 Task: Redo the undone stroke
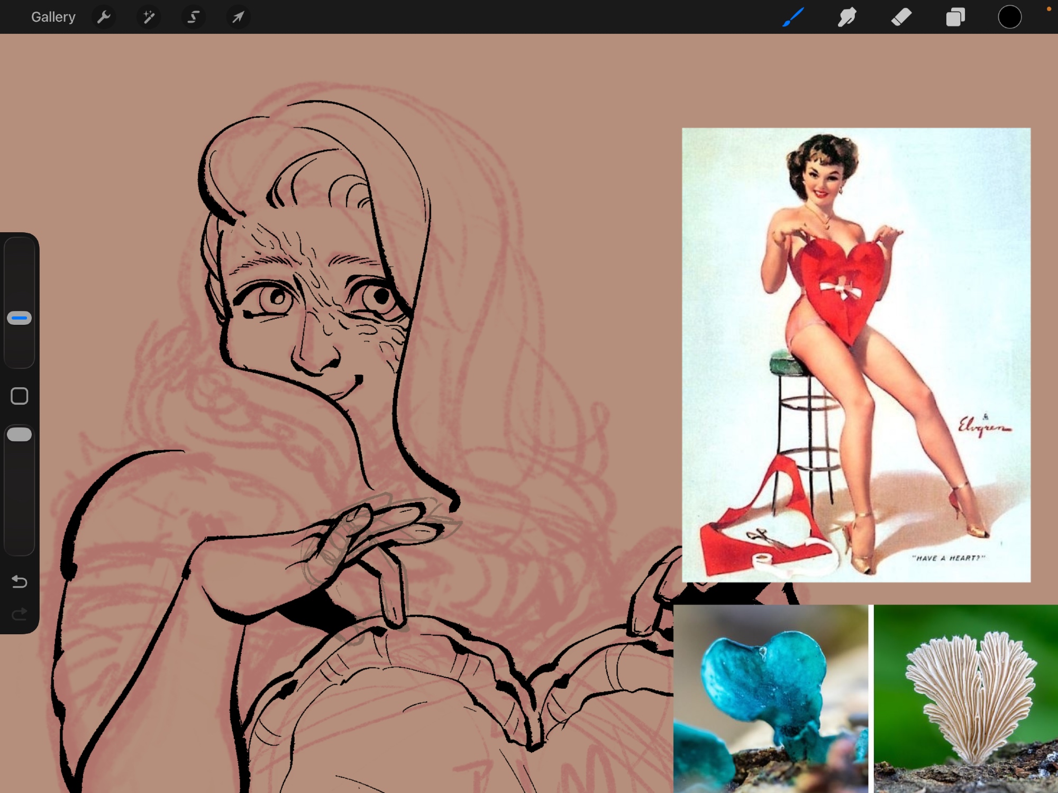[x=20, y=614]
